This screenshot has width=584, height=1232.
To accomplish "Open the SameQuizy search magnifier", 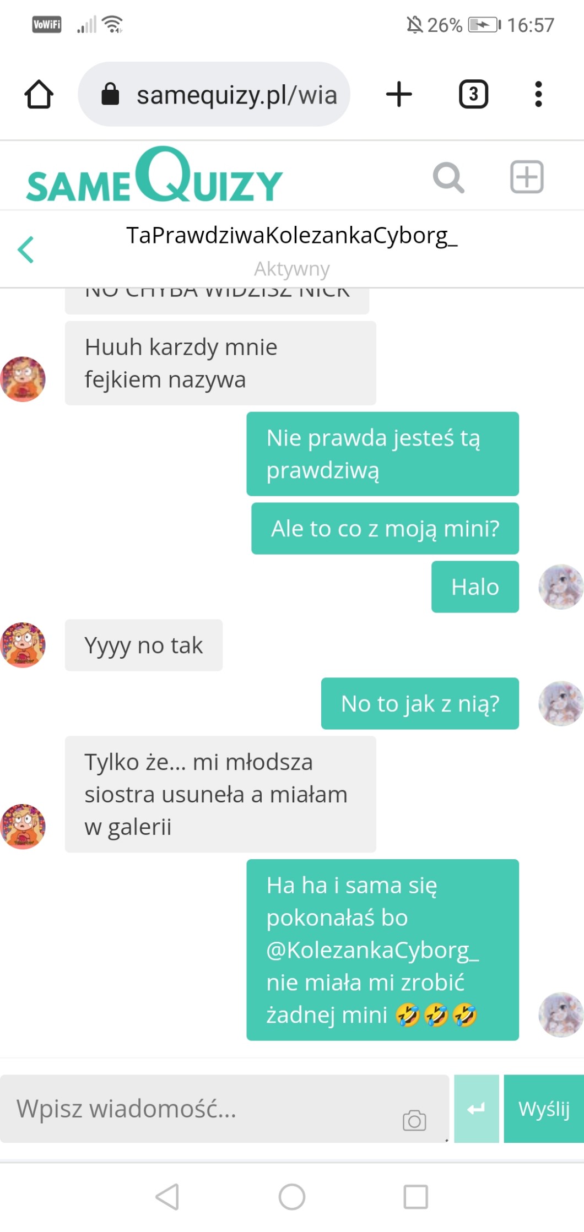I will pyautogui.click(x=448, y=177).
